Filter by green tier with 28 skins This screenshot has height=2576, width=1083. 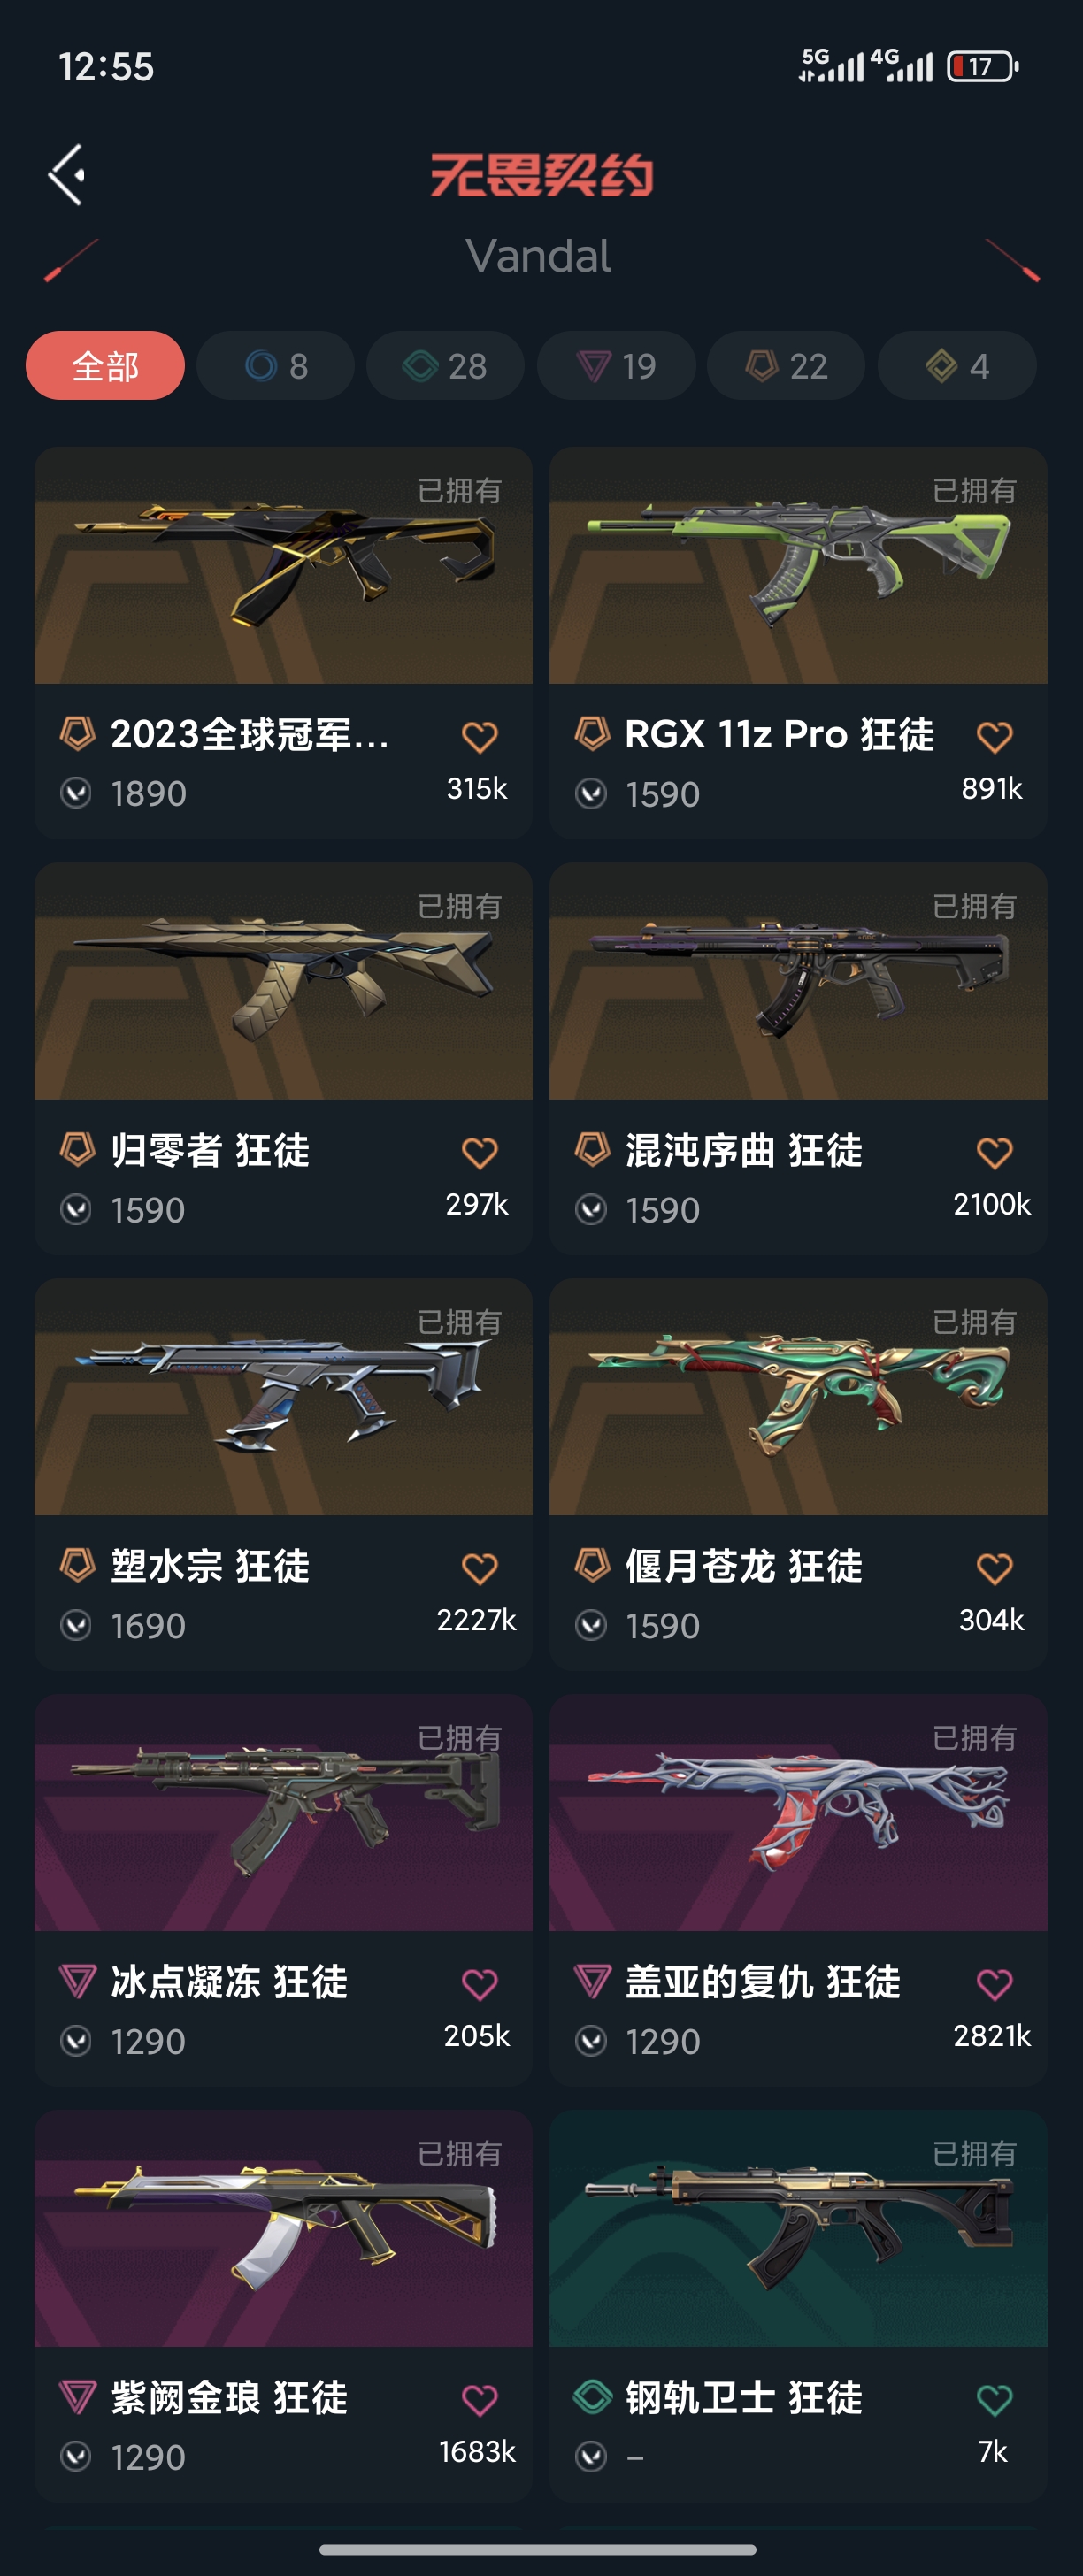[x=445, y=366]
